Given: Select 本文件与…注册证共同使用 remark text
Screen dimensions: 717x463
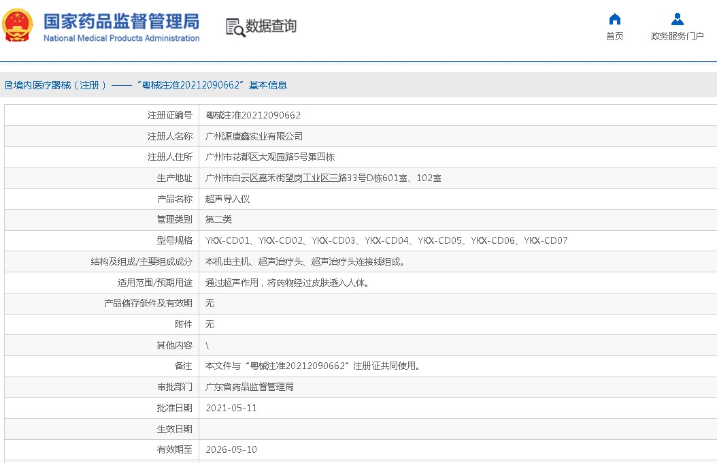Looking at the screenshot, I should tap(313, 366).
